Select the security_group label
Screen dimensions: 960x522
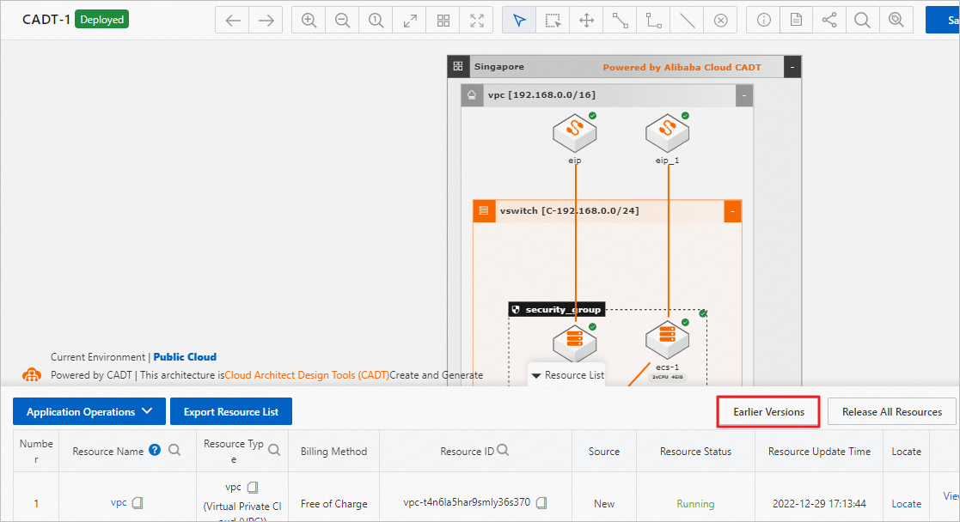557,310
